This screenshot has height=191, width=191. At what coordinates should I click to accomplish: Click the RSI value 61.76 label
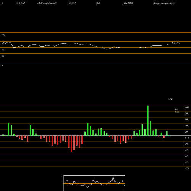coord(176,43)
